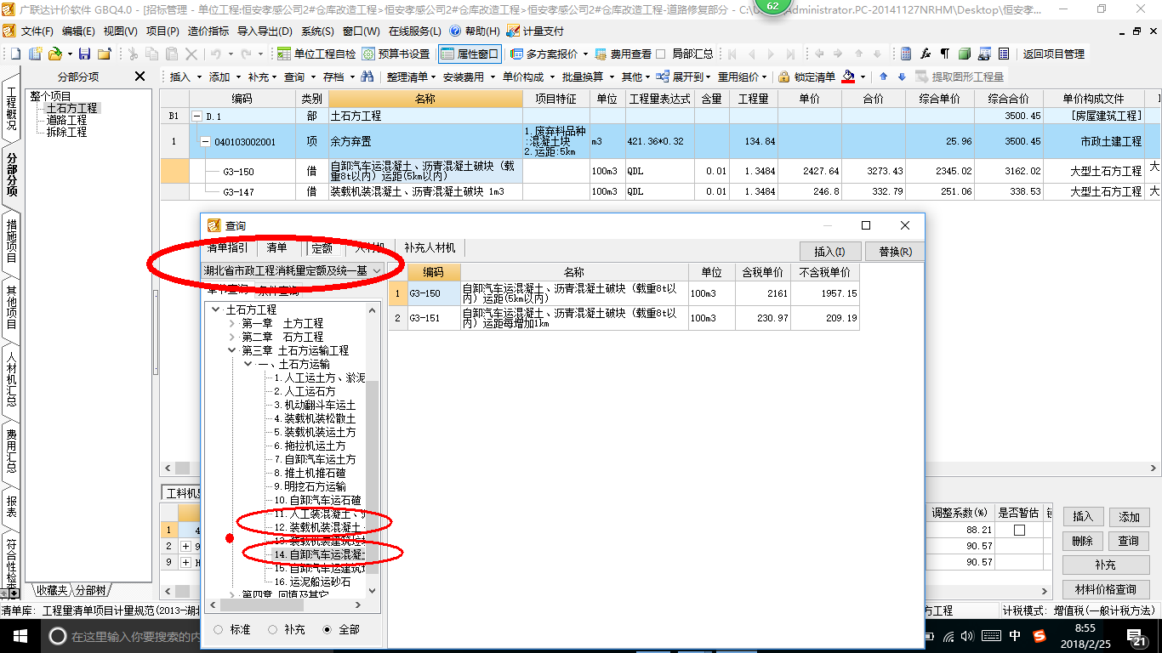1162x653 pixels.
Task: Click the paint bucket fill color icon
Action: pyautogui.click(x=848, y=77)
